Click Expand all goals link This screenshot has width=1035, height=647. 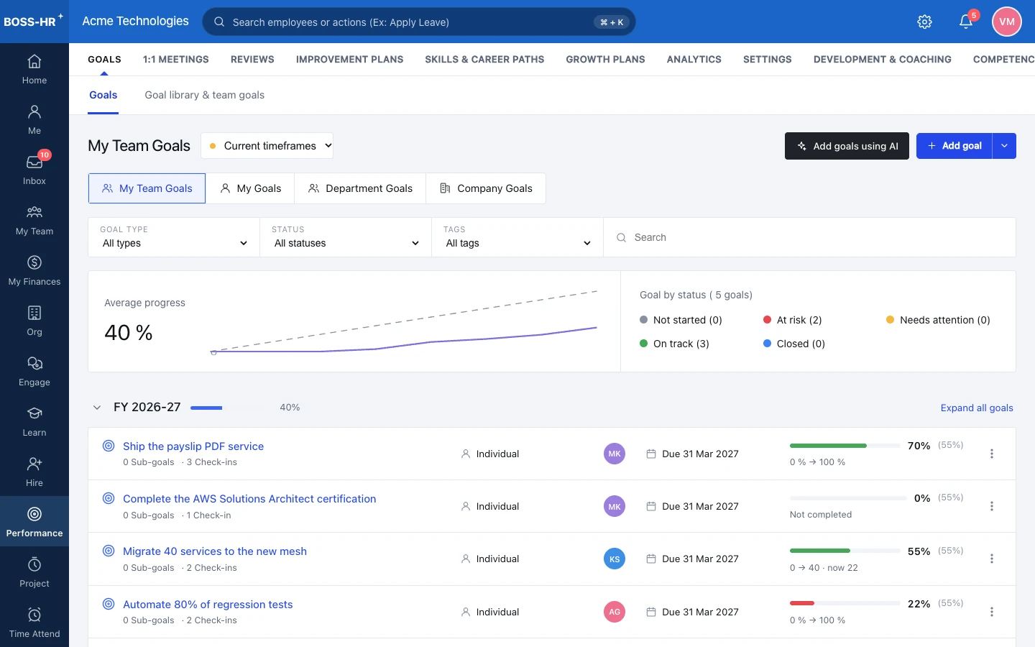(x=977, y=408)
